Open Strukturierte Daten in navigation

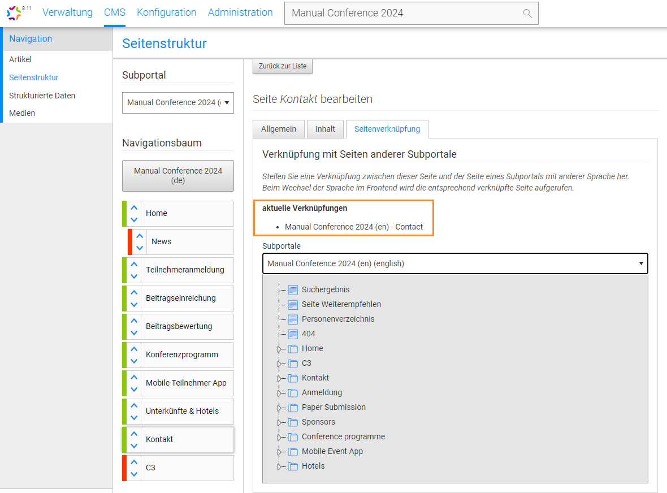[x=42, y=96]
